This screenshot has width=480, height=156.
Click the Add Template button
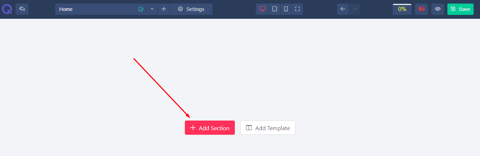268,128
